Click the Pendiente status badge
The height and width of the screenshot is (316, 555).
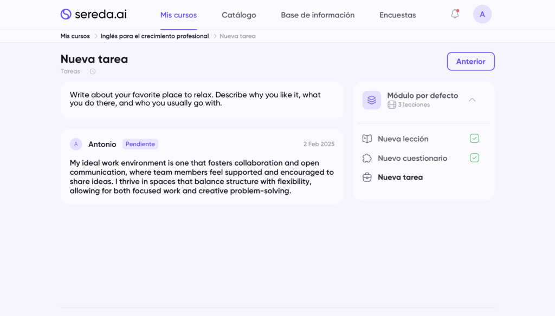(140, 144)
